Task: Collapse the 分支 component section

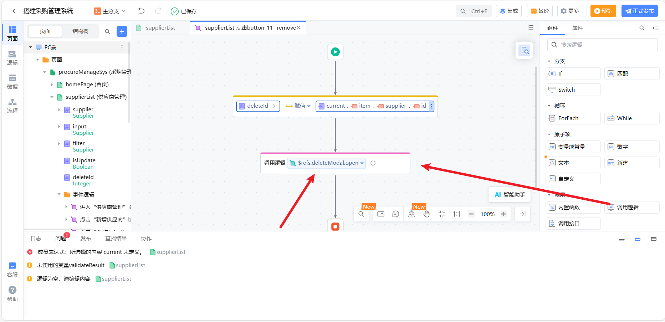Action: click(549, 61)
